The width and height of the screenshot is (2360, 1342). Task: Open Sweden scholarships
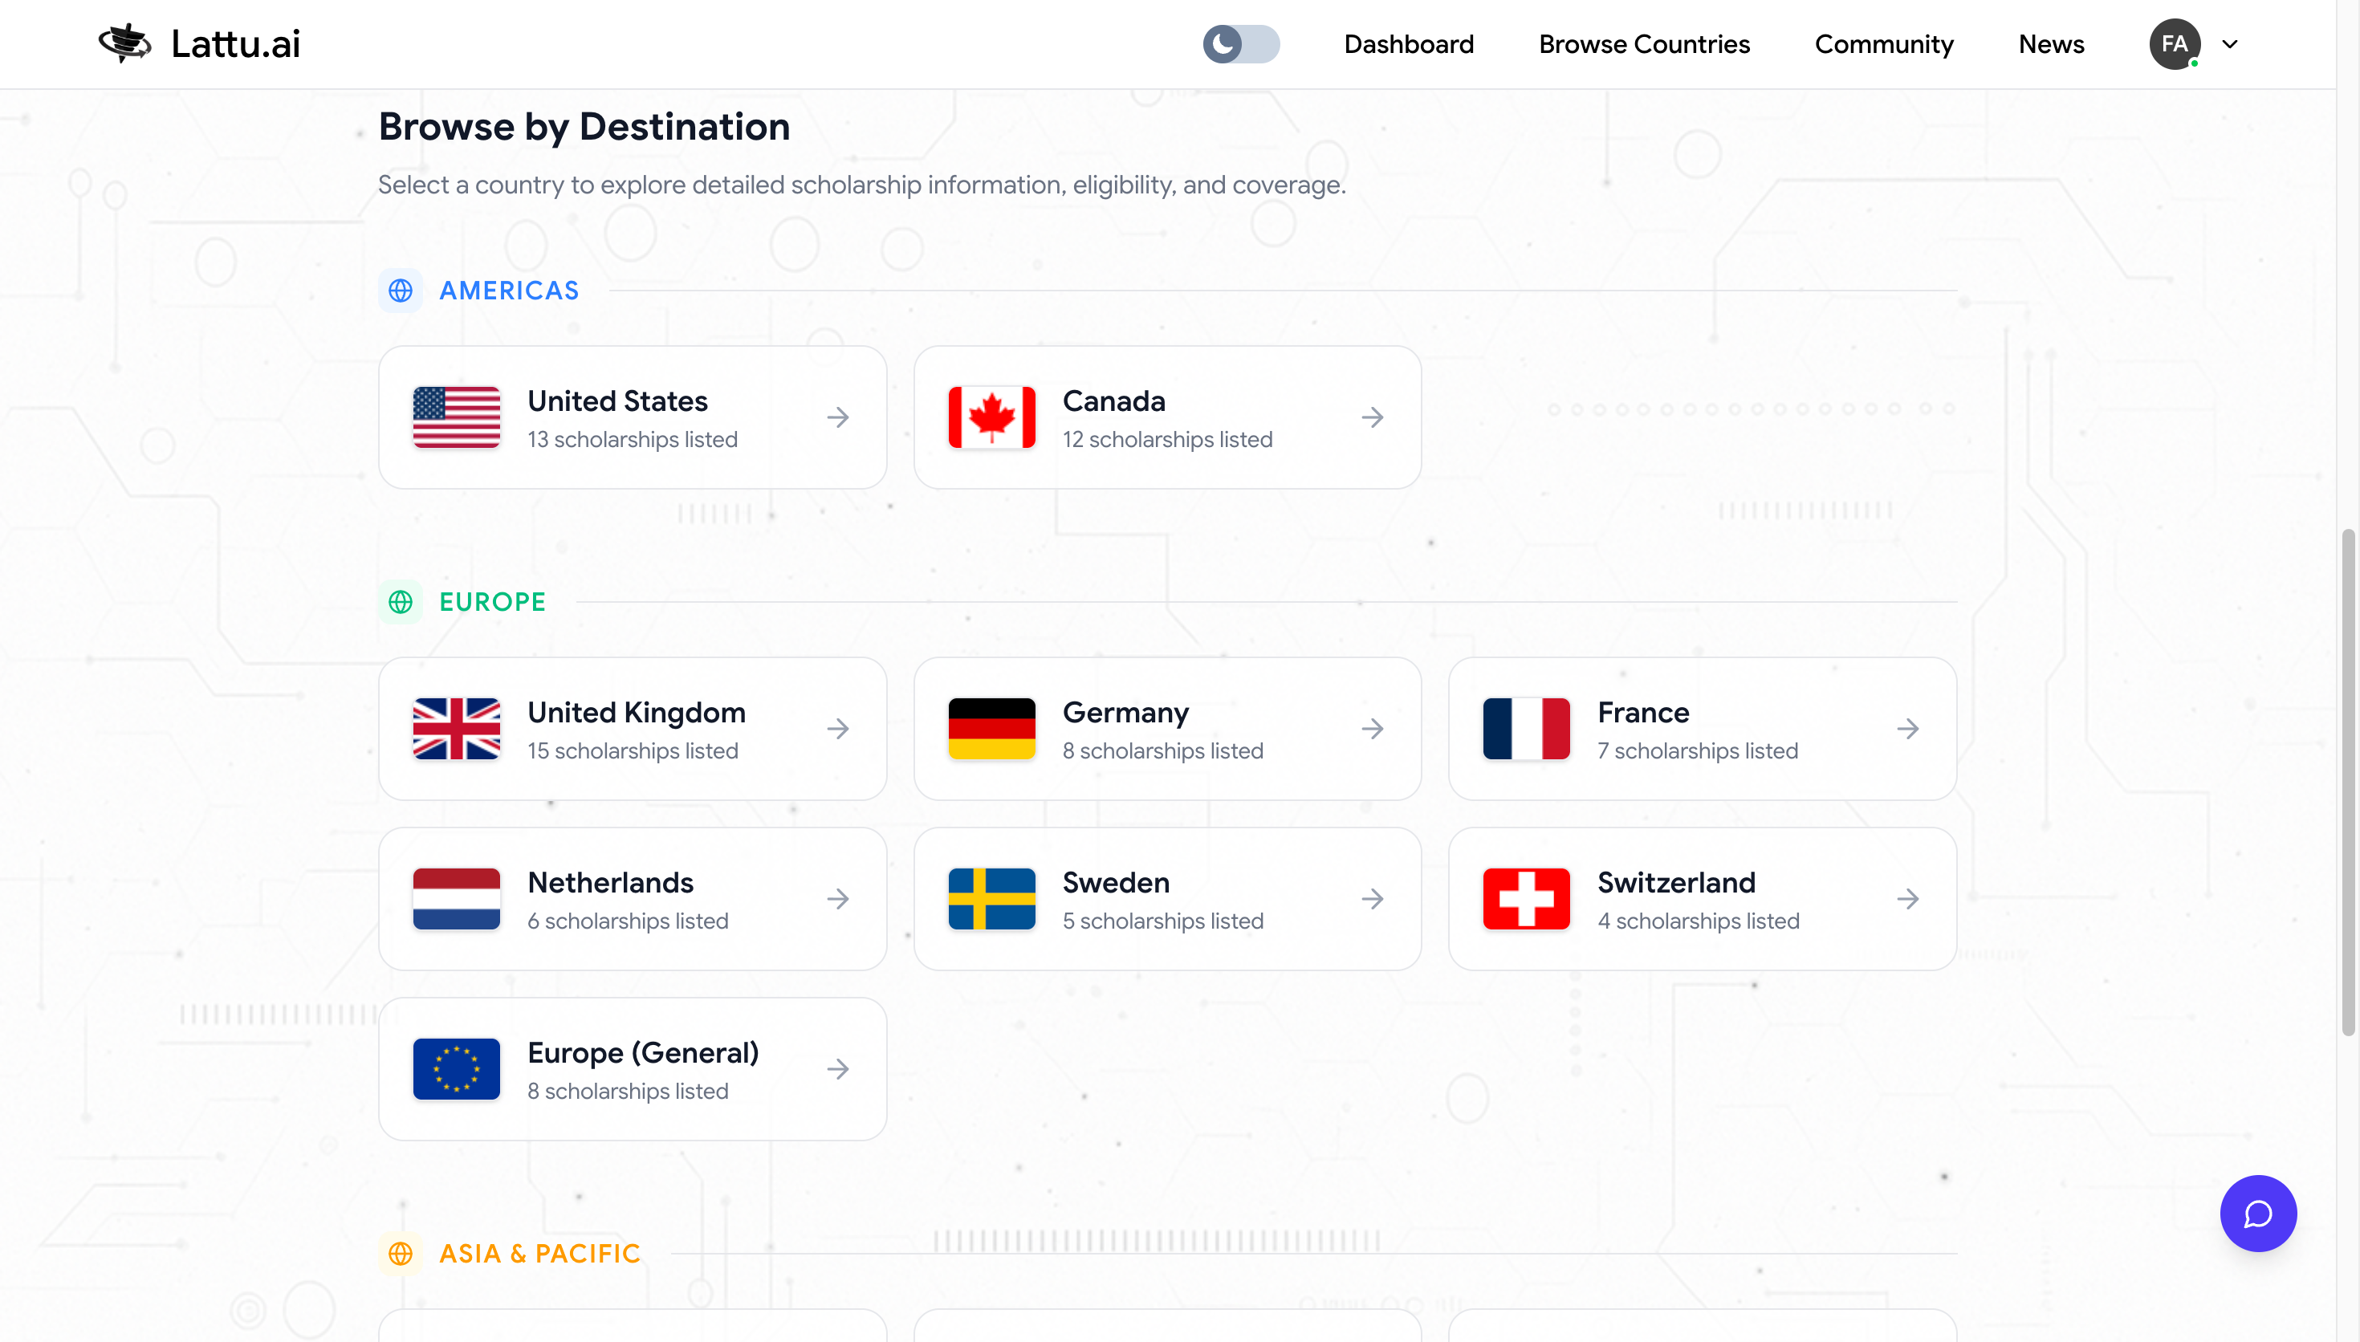pyautogui.click(x=1168, y=899)
